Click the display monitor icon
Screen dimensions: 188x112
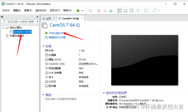click(x=47, y=86)
